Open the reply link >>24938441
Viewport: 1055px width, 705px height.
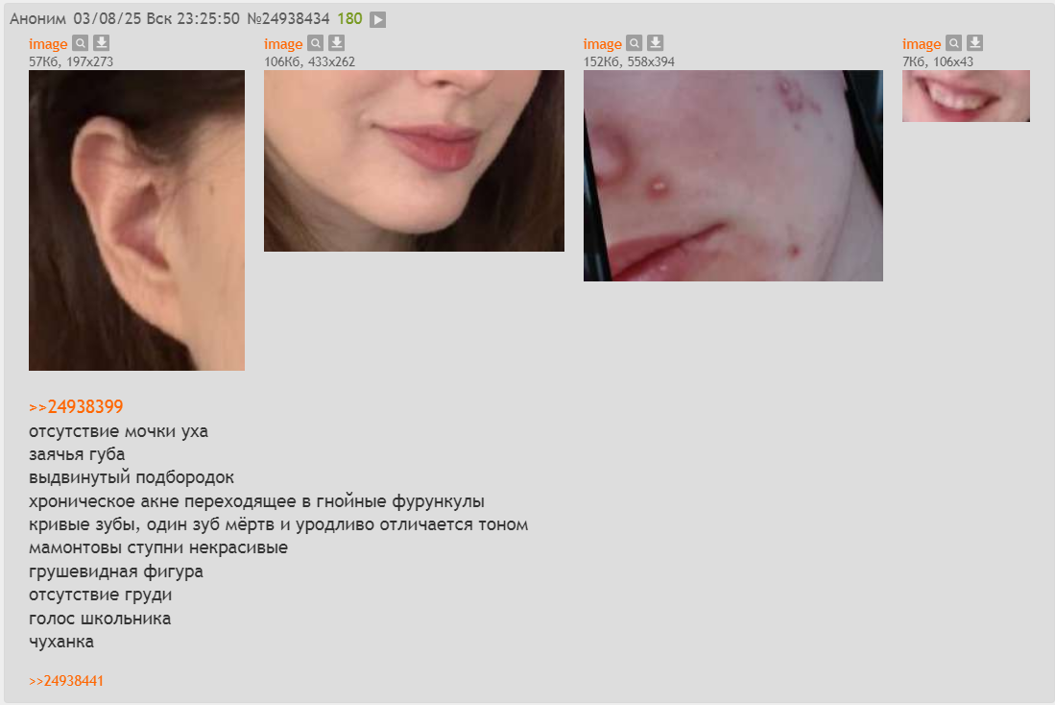point(66,681)
